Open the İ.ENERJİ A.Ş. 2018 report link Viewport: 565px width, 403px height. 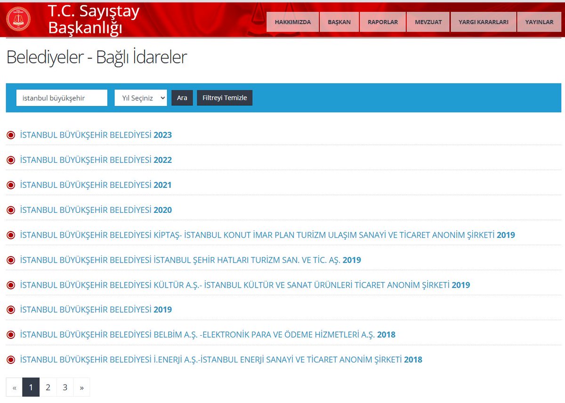pos(221,360)
